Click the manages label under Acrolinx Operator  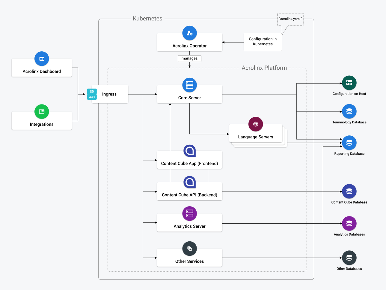[189, 59]
